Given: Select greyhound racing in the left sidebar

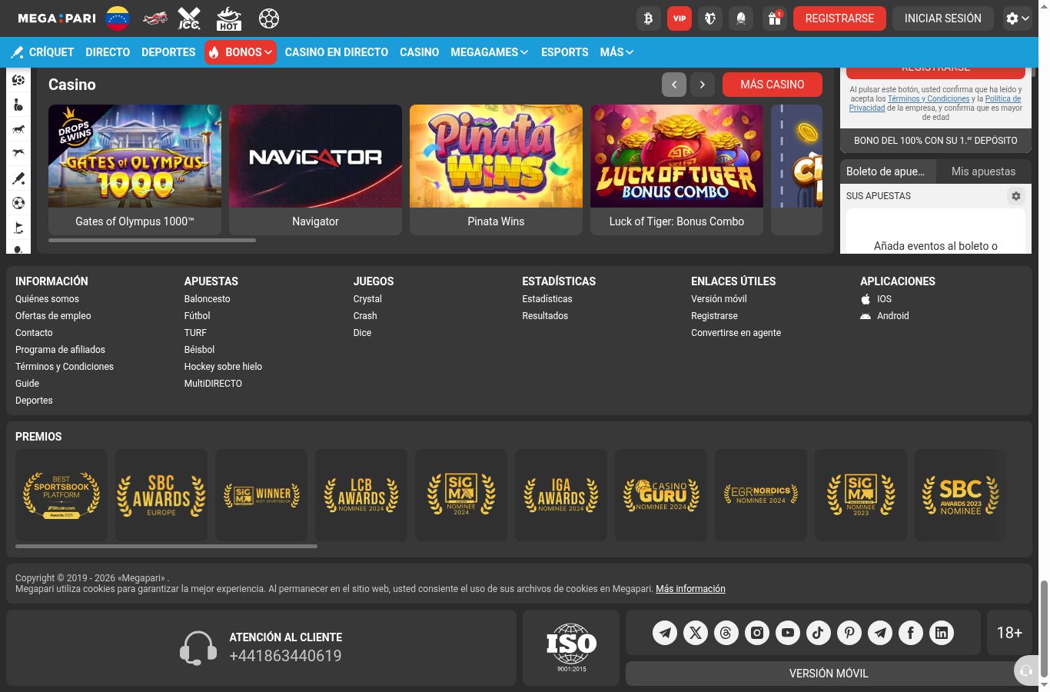Looking at the screenshot, I should 18,153.
